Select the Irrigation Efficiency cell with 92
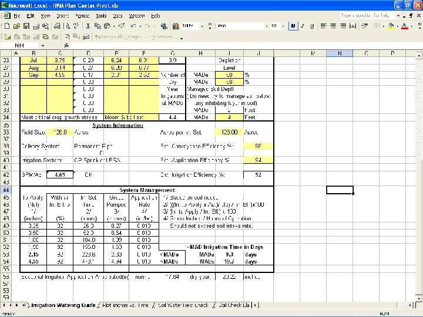This screenshot has height=317, width=423. [258, 175]
